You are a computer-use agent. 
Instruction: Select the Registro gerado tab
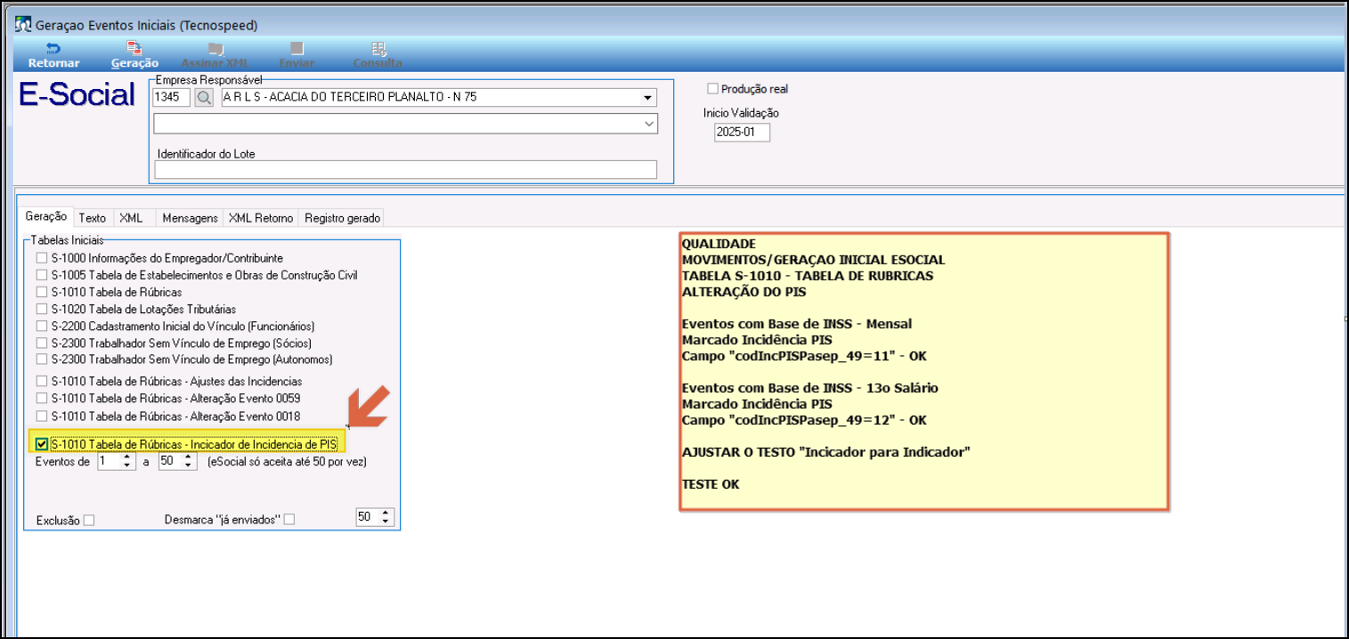[342, 218]
